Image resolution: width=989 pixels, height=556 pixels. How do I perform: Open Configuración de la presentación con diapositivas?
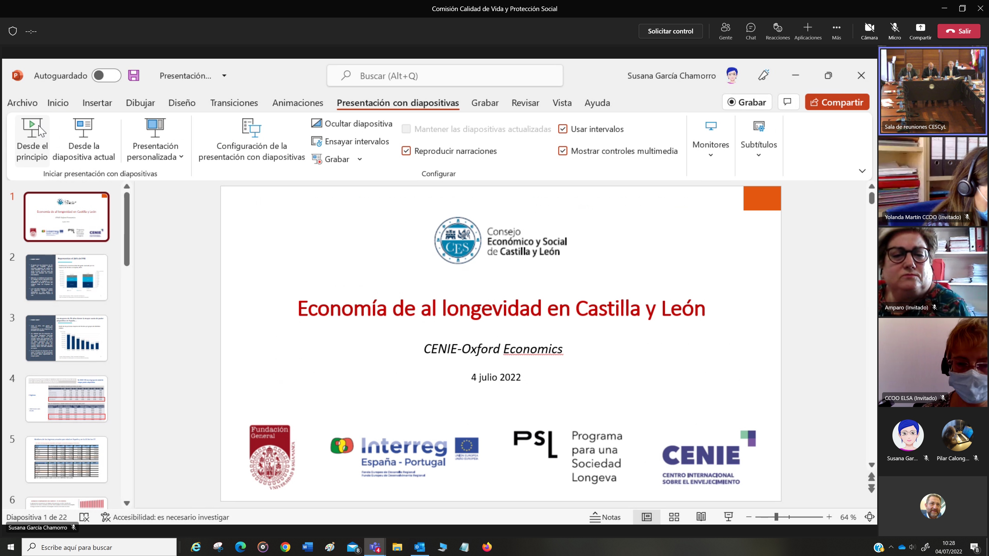tap(251, 140)
